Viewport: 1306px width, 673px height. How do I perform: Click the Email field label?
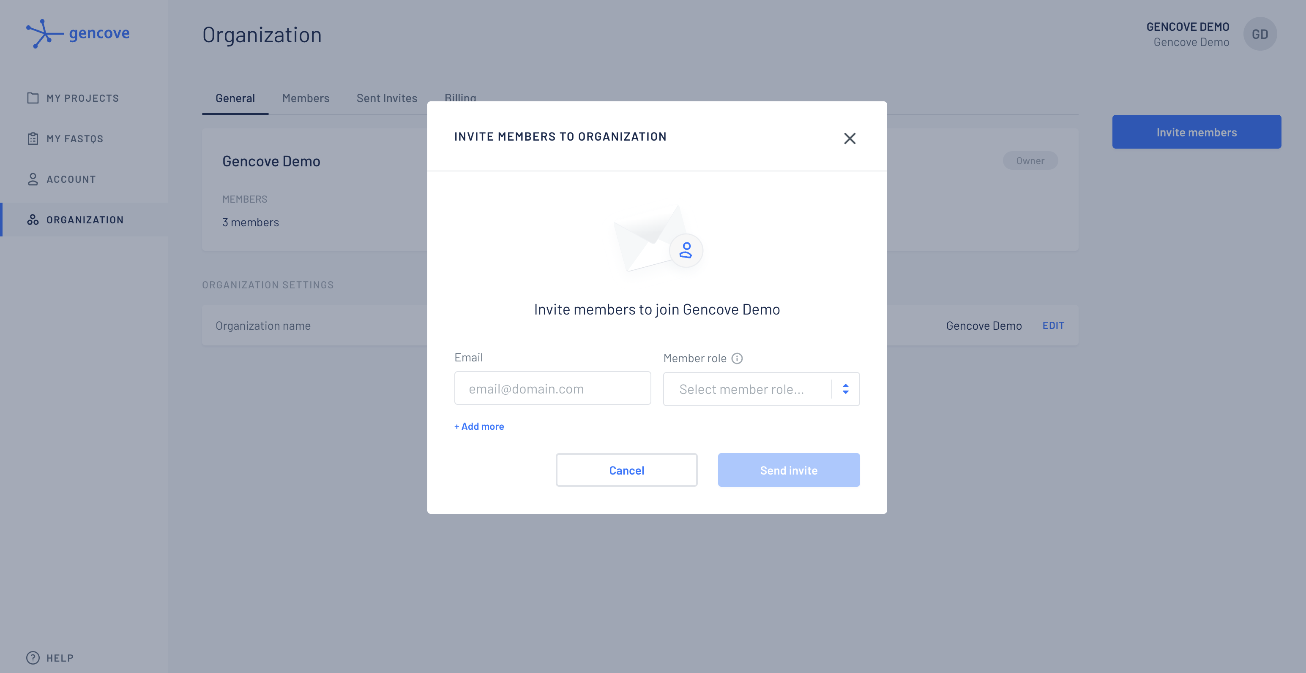468,358
